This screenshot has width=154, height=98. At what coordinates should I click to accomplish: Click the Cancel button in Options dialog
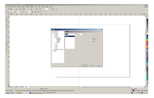point(92,65)
